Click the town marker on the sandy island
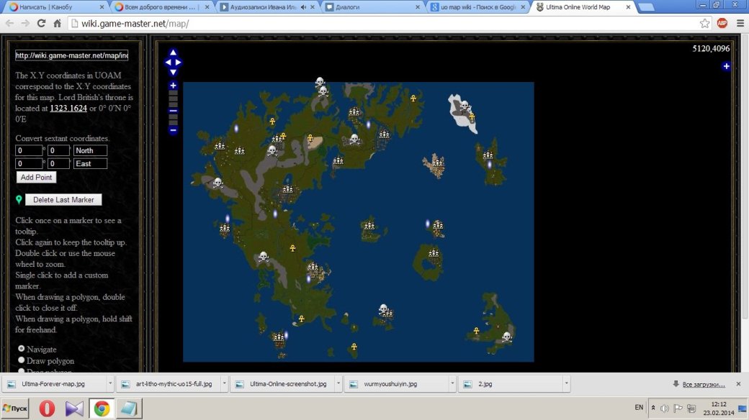The image size is (749, 420). coord(438,163)
